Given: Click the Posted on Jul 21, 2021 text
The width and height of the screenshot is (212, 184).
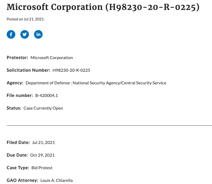Looking at the screenshot, I should (25, 19).
